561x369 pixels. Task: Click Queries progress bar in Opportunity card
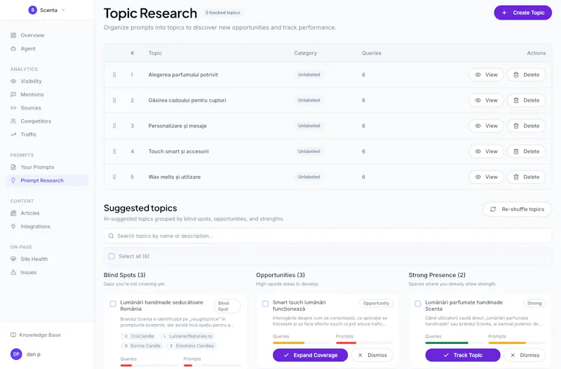(302, 342)
